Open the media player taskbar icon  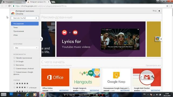(x=35, y=95)
